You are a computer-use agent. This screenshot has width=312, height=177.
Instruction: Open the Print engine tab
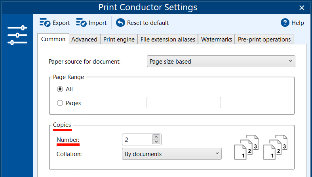coord(119,40)
